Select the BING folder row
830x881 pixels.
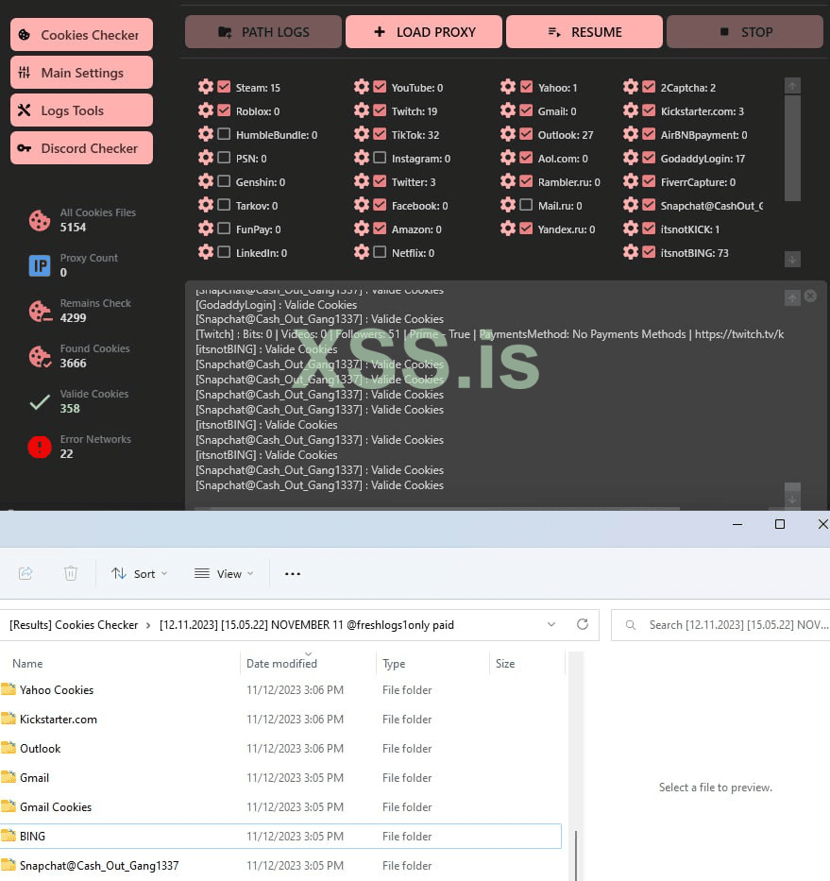(281, 836)
